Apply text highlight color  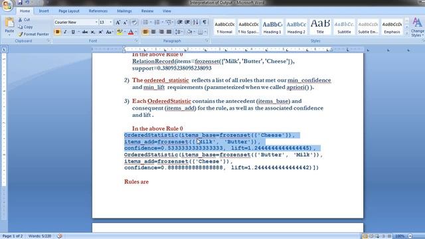(x=120, y=32)
